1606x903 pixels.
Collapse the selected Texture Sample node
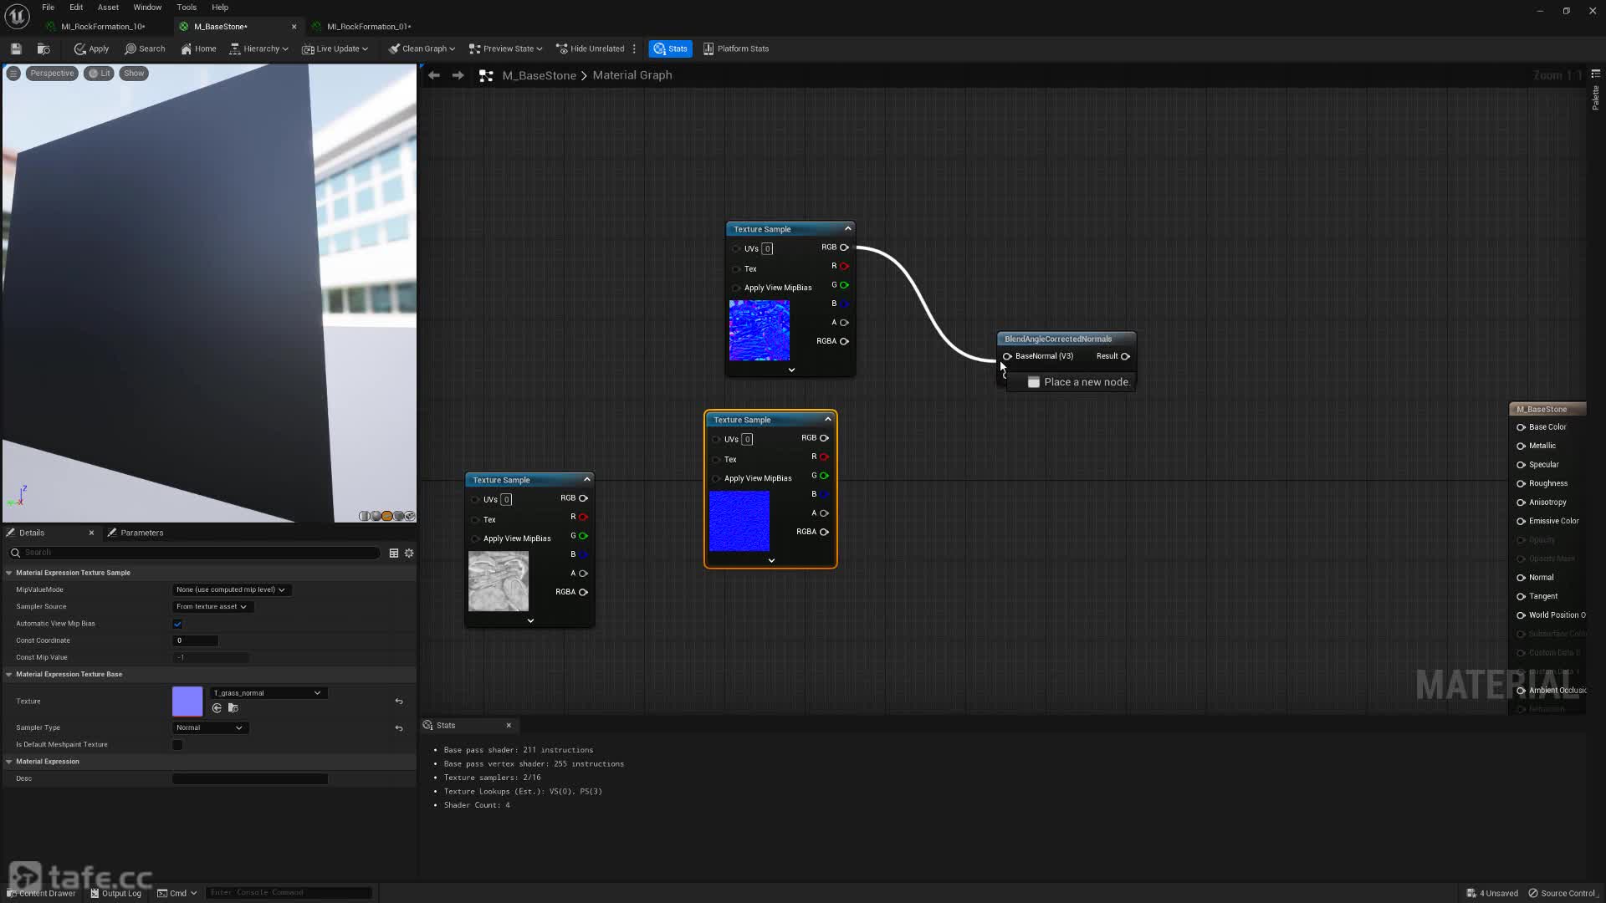pos(828,419)
